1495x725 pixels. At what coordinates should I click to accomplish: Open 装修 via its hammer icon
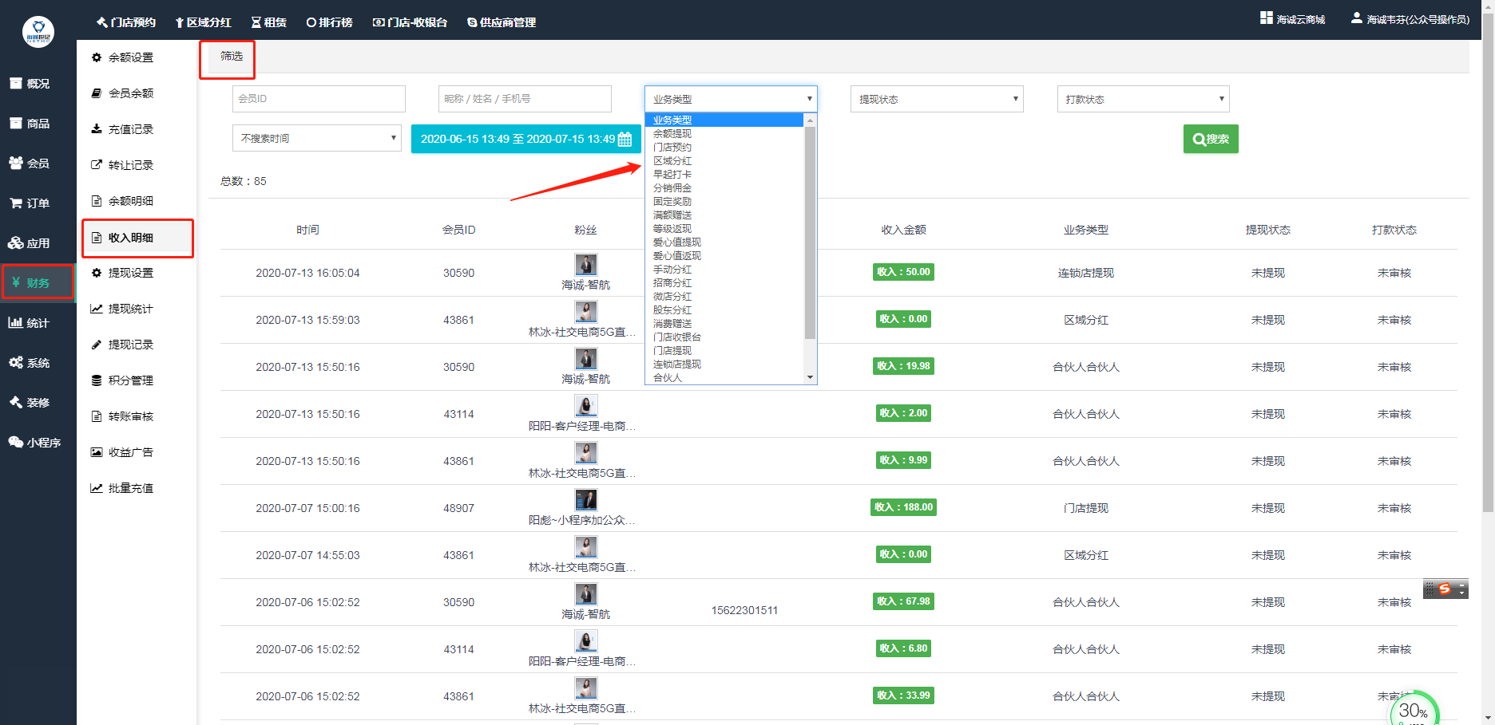point(16,402)
